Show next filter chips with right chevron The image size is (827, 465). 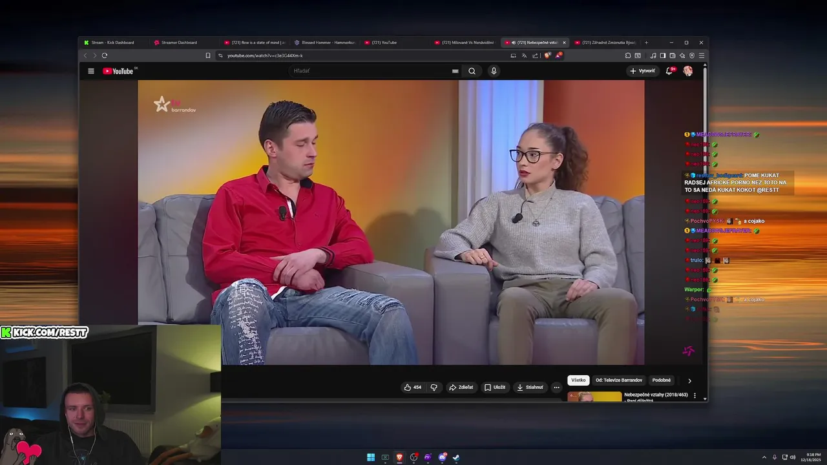(689, 380)
